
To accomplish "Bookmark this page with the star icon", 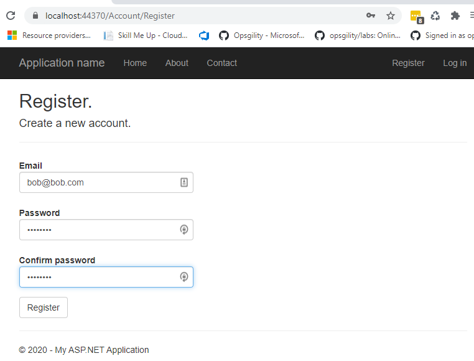I will pyautogui.click(x=391, y=16).
